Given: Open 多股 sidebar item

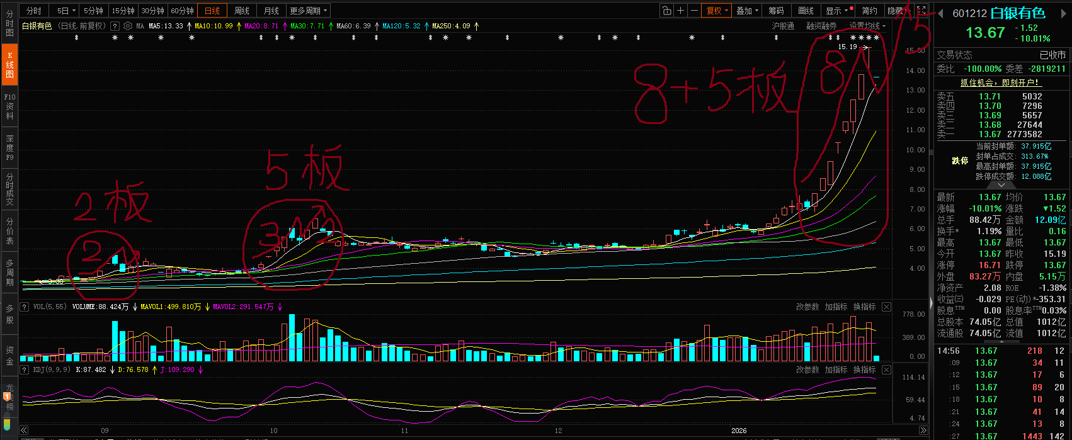Looking at the screenshot, I should point(9,314).
